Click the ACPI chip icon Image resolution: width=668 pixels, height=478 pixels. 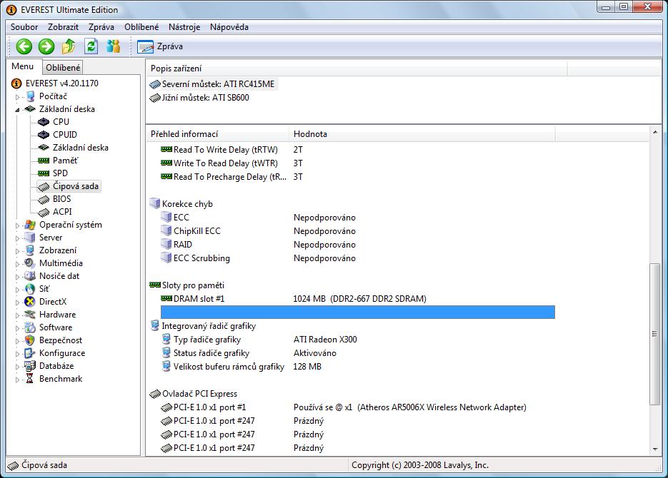[x=44, y=212]
